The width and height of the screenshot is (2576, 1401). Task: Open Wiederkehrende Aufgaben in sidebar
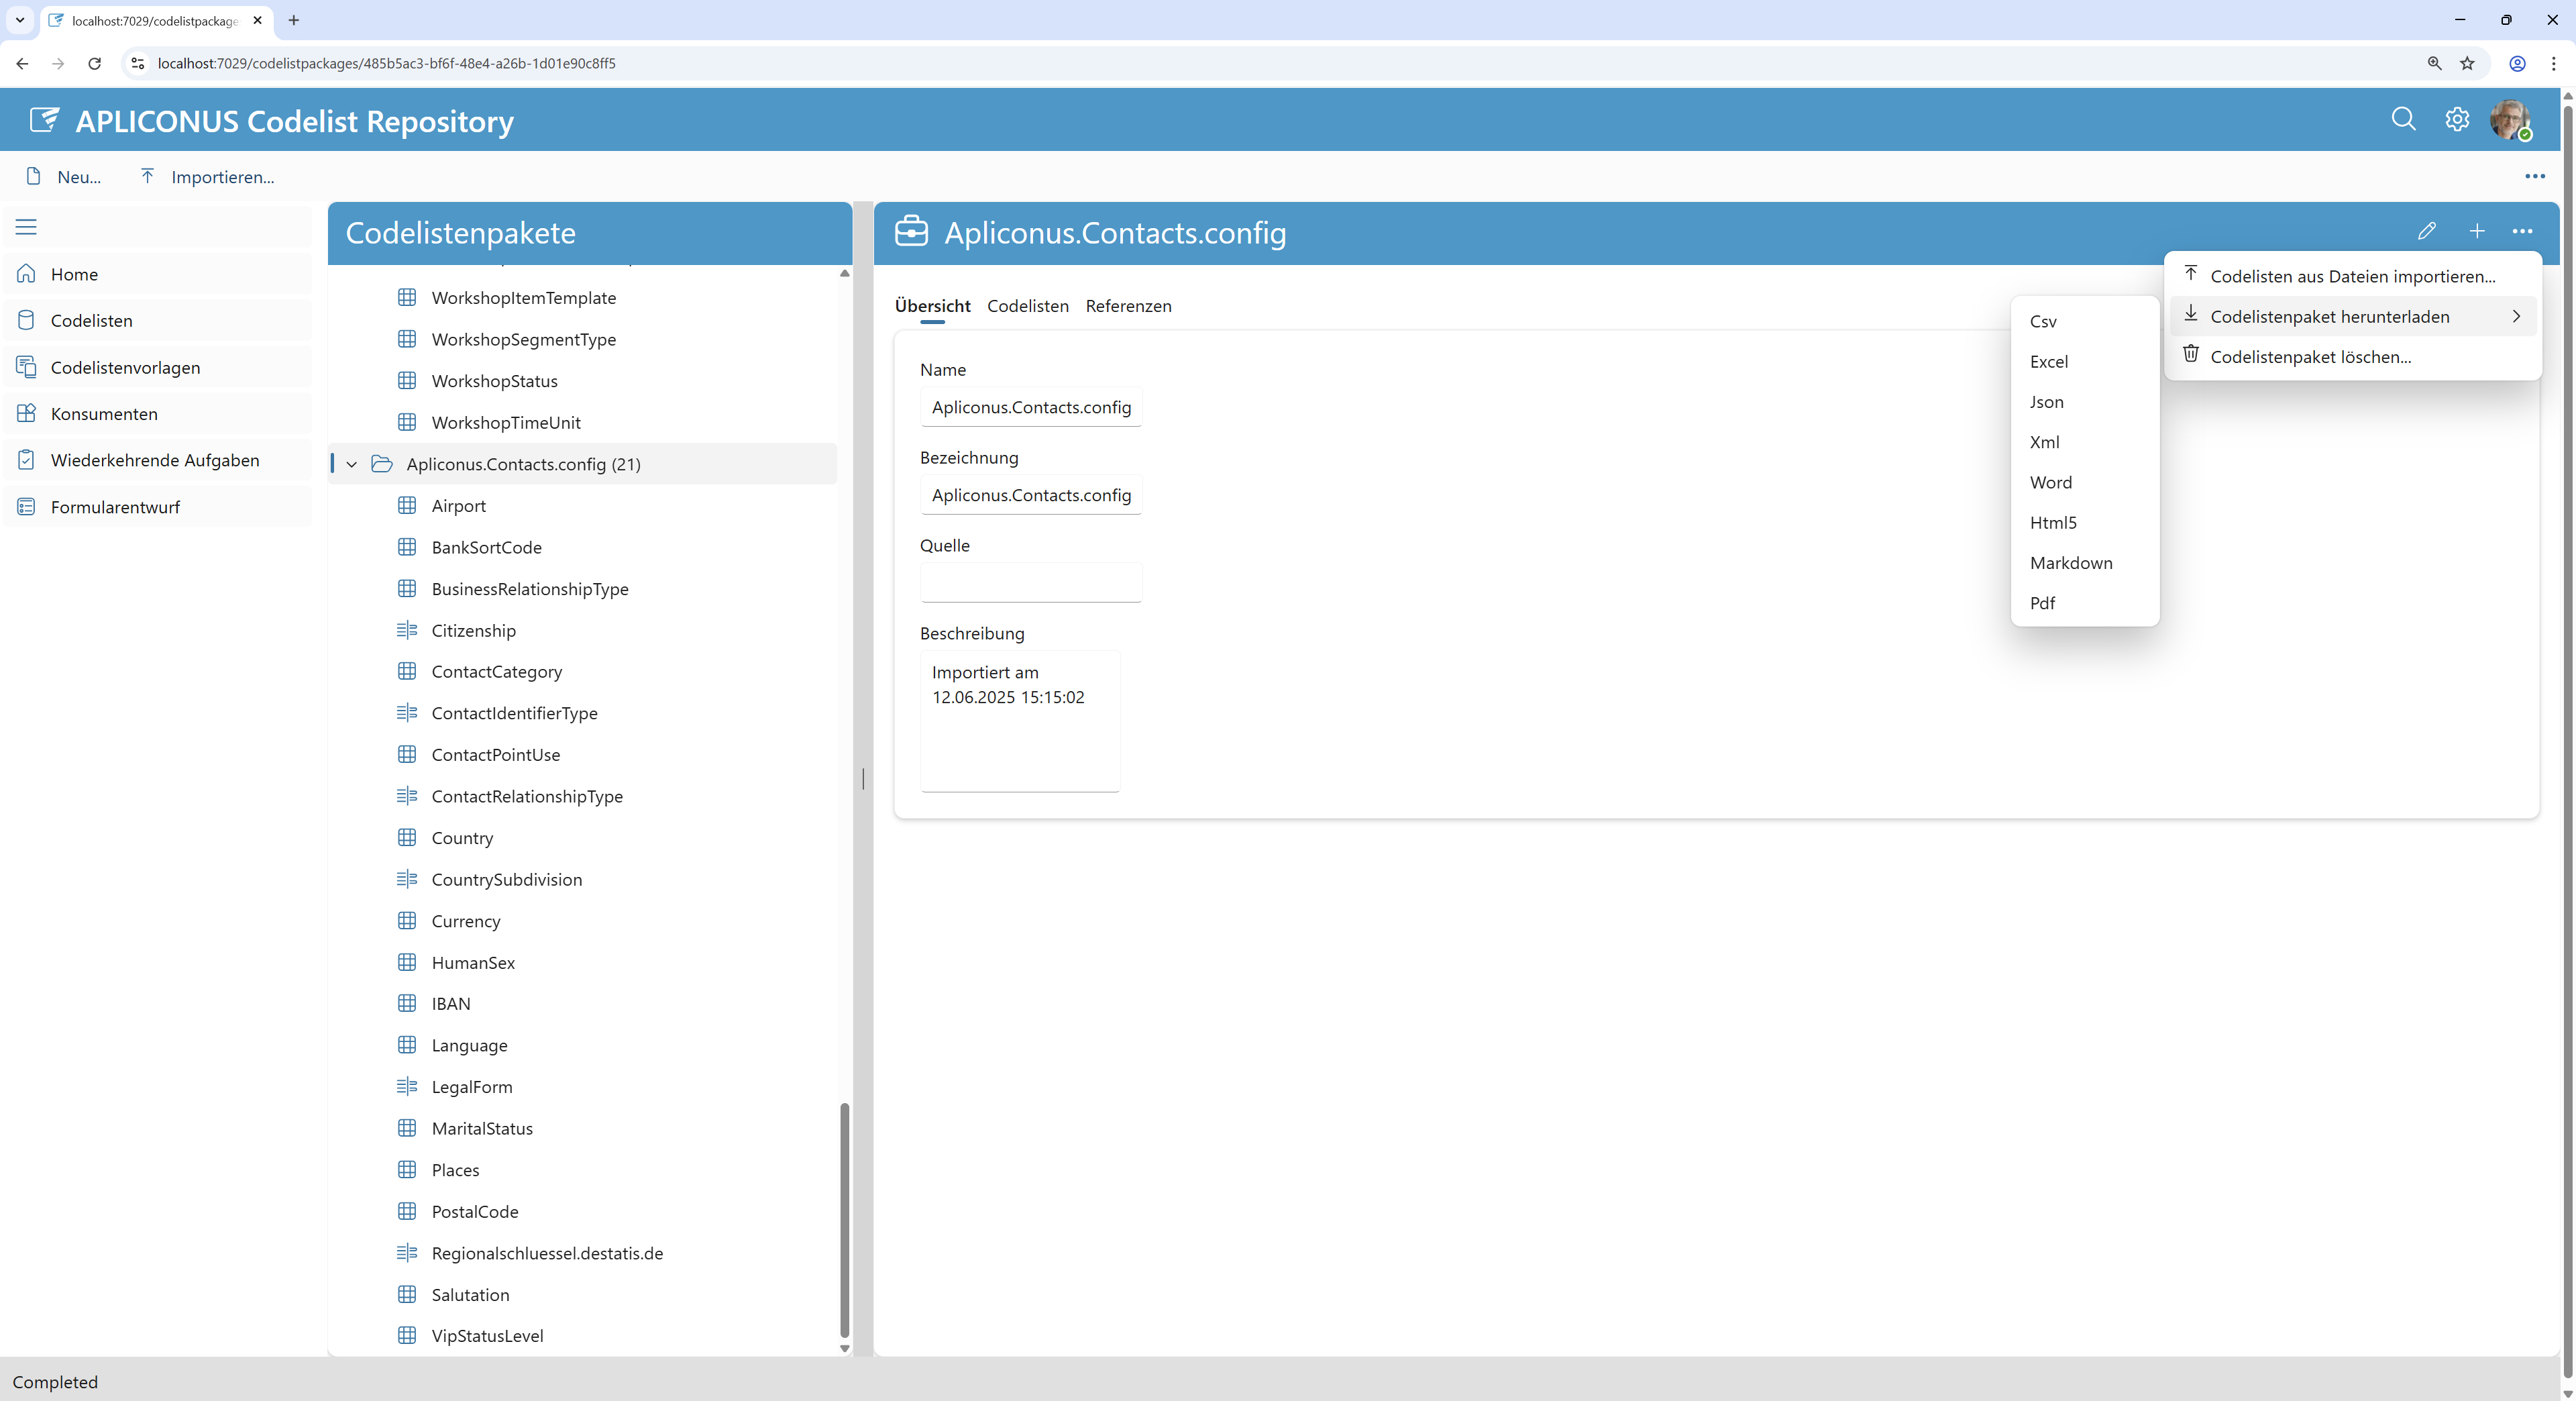pyautogui.click(x=158, y=460)
